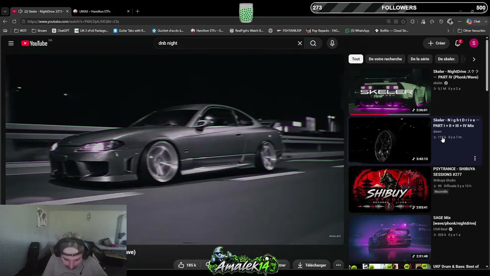Open the account avatar menu
The width and height of the screenshot is (490, 276).
tap(474, 43)
